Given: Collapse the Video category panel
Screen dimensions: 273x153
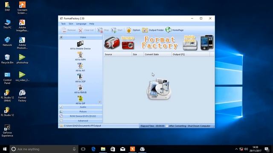Looking at the screenshot, I should pos(81,37).
